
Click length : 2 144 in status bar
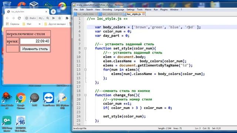[164, 129]
